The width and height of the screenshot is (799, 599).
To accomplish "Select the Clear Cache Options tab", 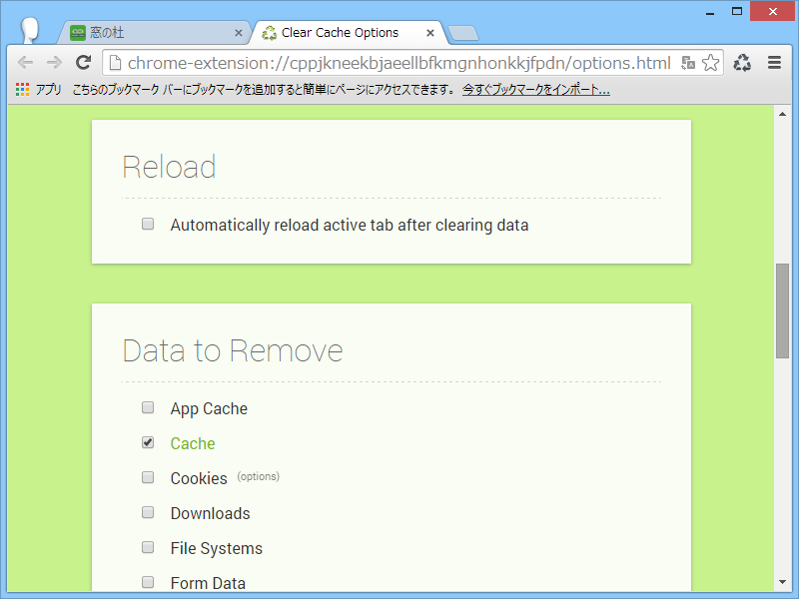I will (x=349, y=33).
